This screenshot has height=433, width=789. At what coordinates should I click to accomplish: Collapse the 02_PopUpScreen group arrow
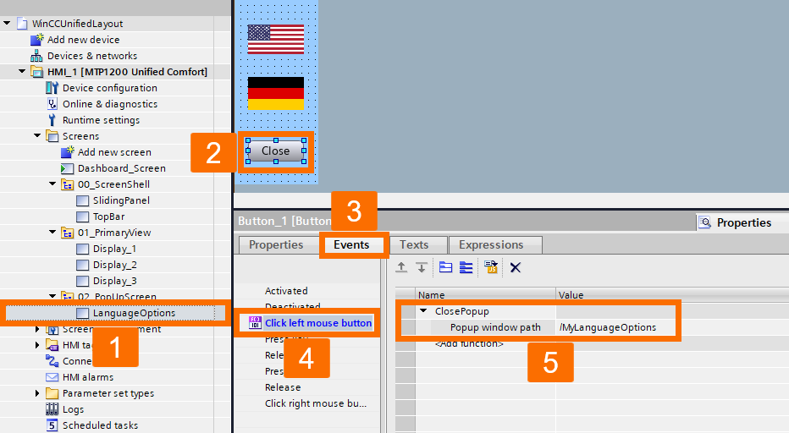pyautogui.click(x=52, y=296)
